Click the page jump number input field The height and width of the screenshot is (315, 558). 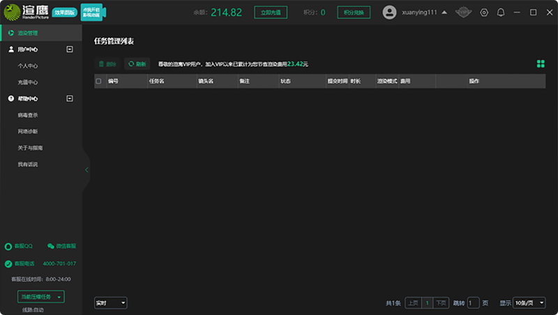[x=474, y=303]
